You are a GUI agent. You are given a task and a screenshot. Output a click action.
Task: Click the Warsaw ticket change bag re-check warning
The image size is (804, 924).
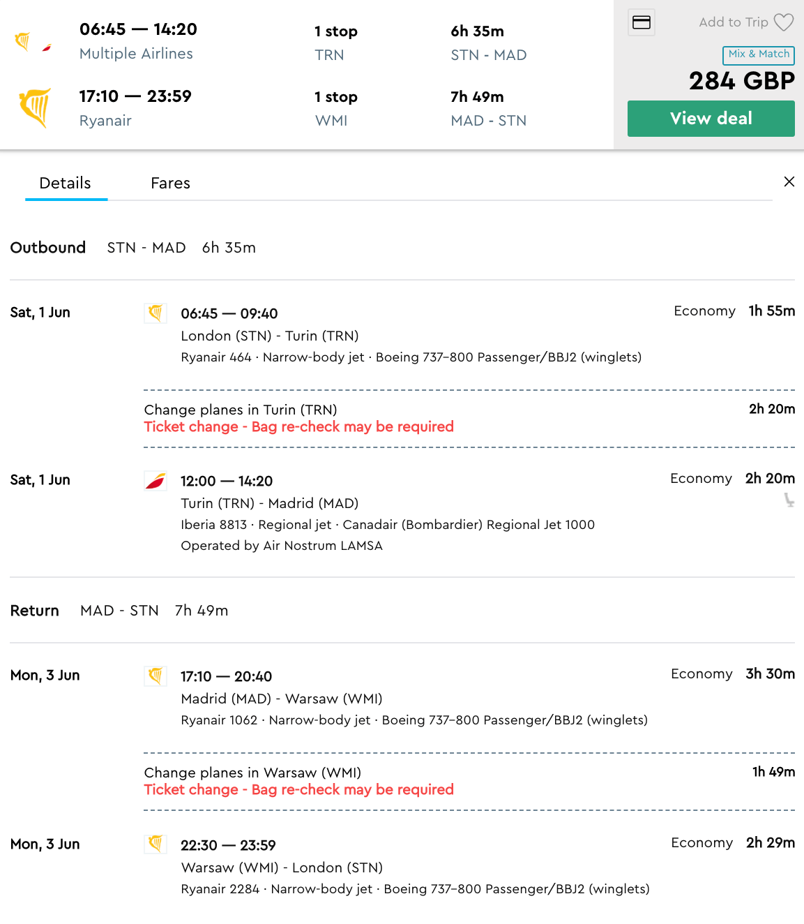(298, 790)
